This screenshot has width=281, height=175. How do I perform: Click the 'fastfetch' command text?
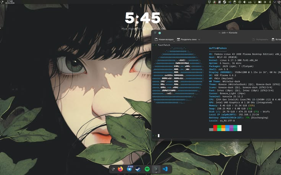(164, 45)
